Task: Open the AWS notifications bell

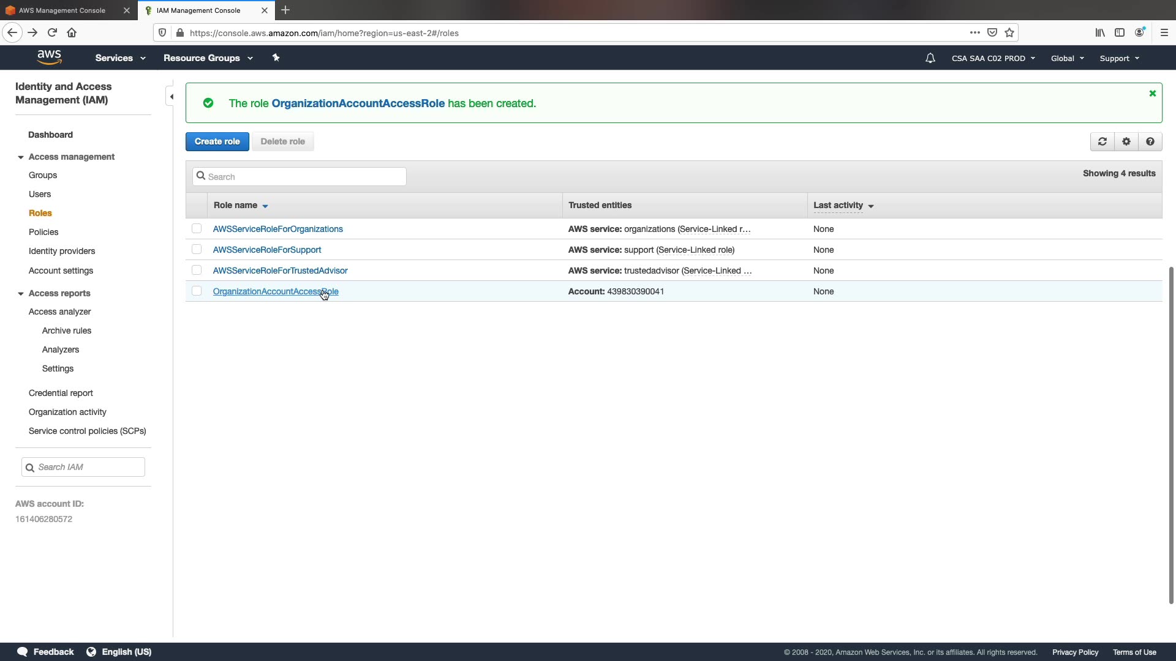Action: coord(930,58)
